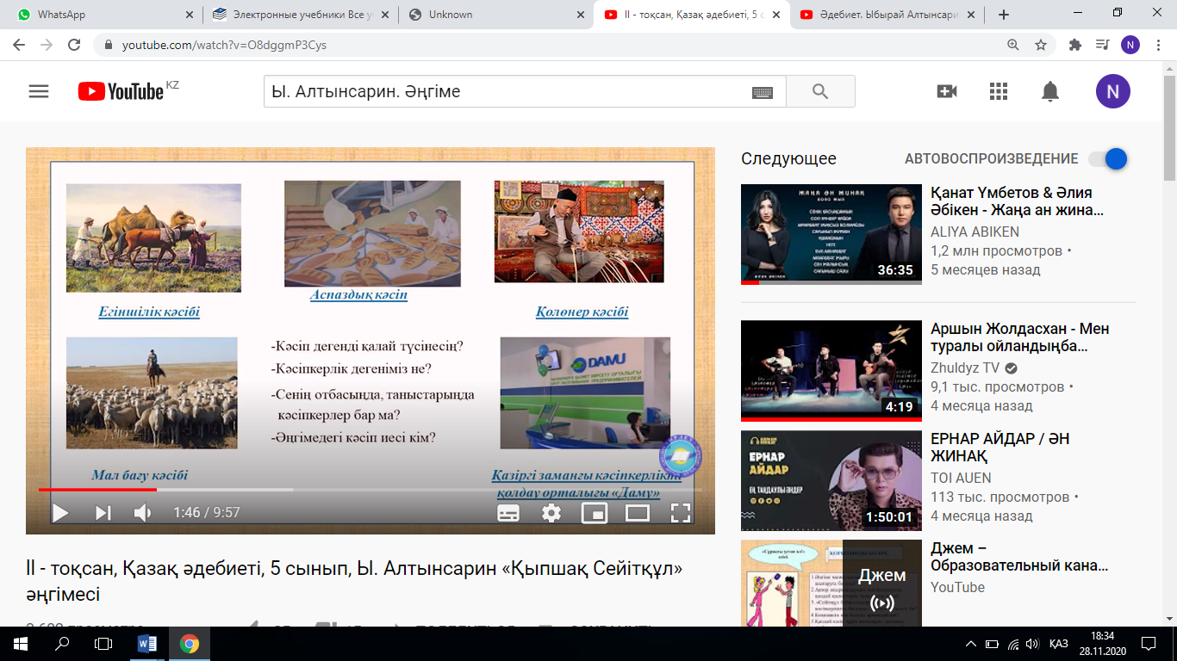
Task: Turn off the autoplay switch
Action: [x=1107, y=158]
